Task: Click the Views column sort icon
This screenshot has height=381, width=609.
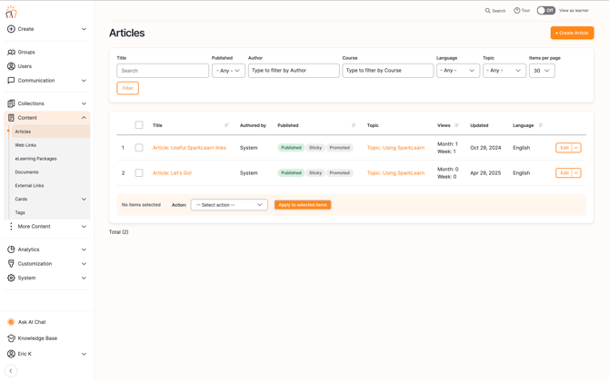Action: (457, 125)
